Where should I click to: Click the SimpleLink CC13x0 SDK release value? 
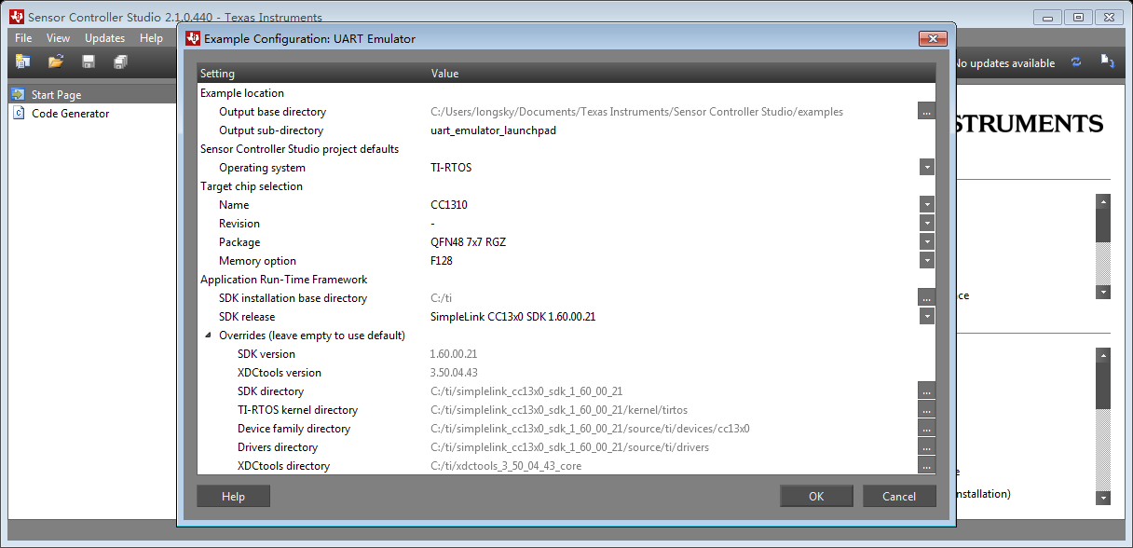click(x=512, y=317)
